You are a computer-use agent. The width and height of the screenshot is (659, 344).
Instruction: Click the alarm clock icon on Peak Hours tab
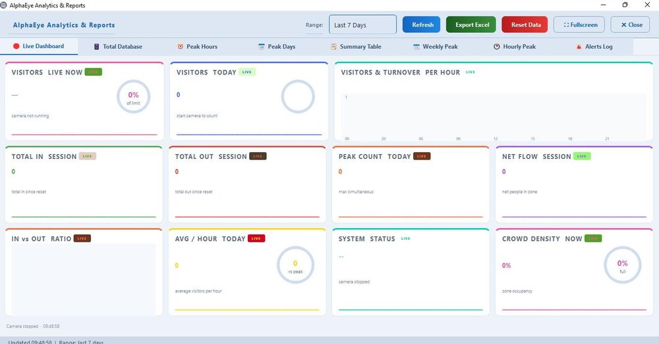coord(181,47)
